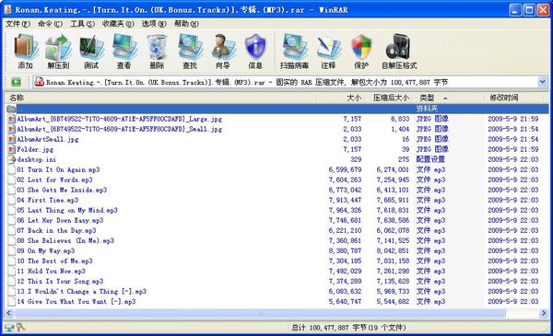Image resolution: width=553 pixels, height=336 pixels.
Task: Click the horizontal scrollbar left arrow
Action: tap(9, 313)
